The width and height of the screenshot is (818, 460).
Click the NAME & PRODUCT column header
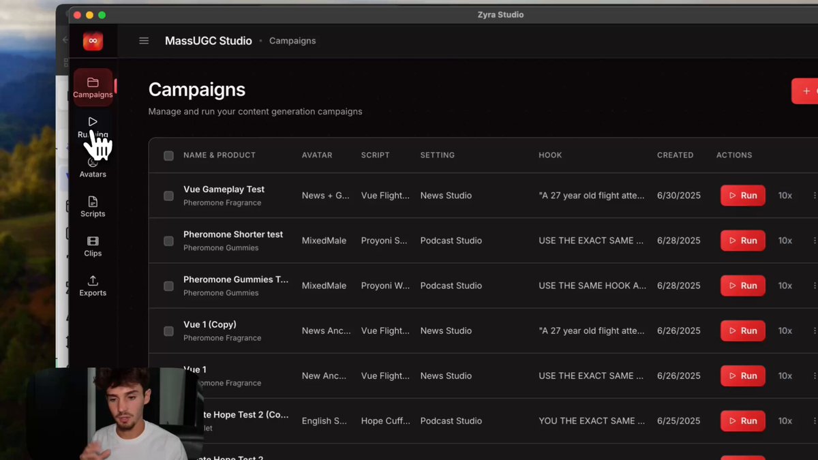(x=219, y=155)
